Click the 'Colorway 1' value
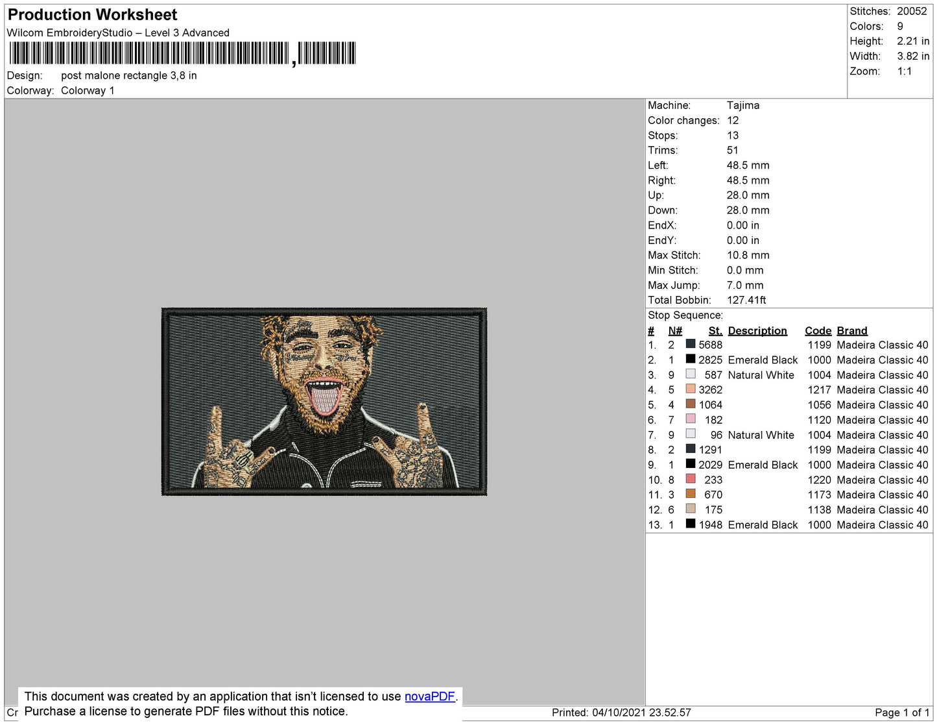 [x=88, y=90]
